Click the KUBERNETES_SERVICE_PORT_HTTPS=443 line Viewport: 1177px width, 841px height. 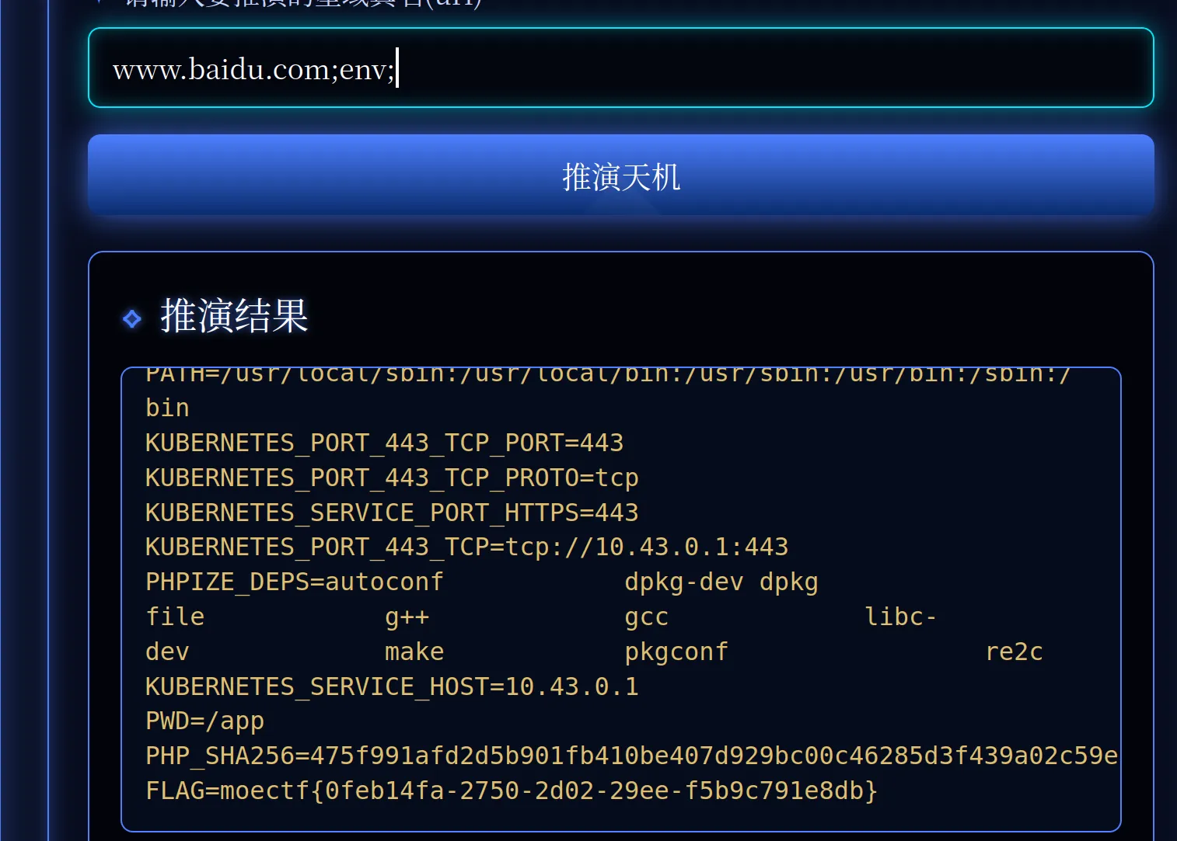tap(391, 513)
